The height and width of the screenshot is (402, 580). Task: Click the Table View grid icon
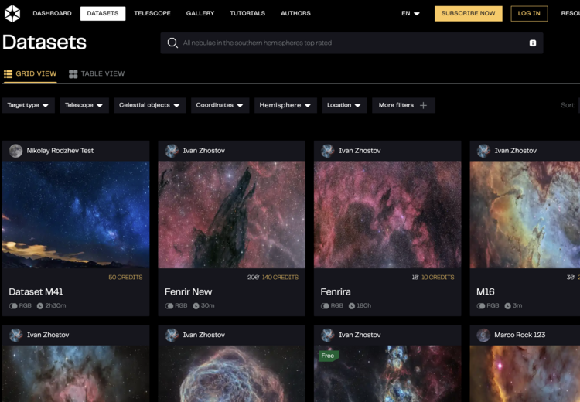73,74
